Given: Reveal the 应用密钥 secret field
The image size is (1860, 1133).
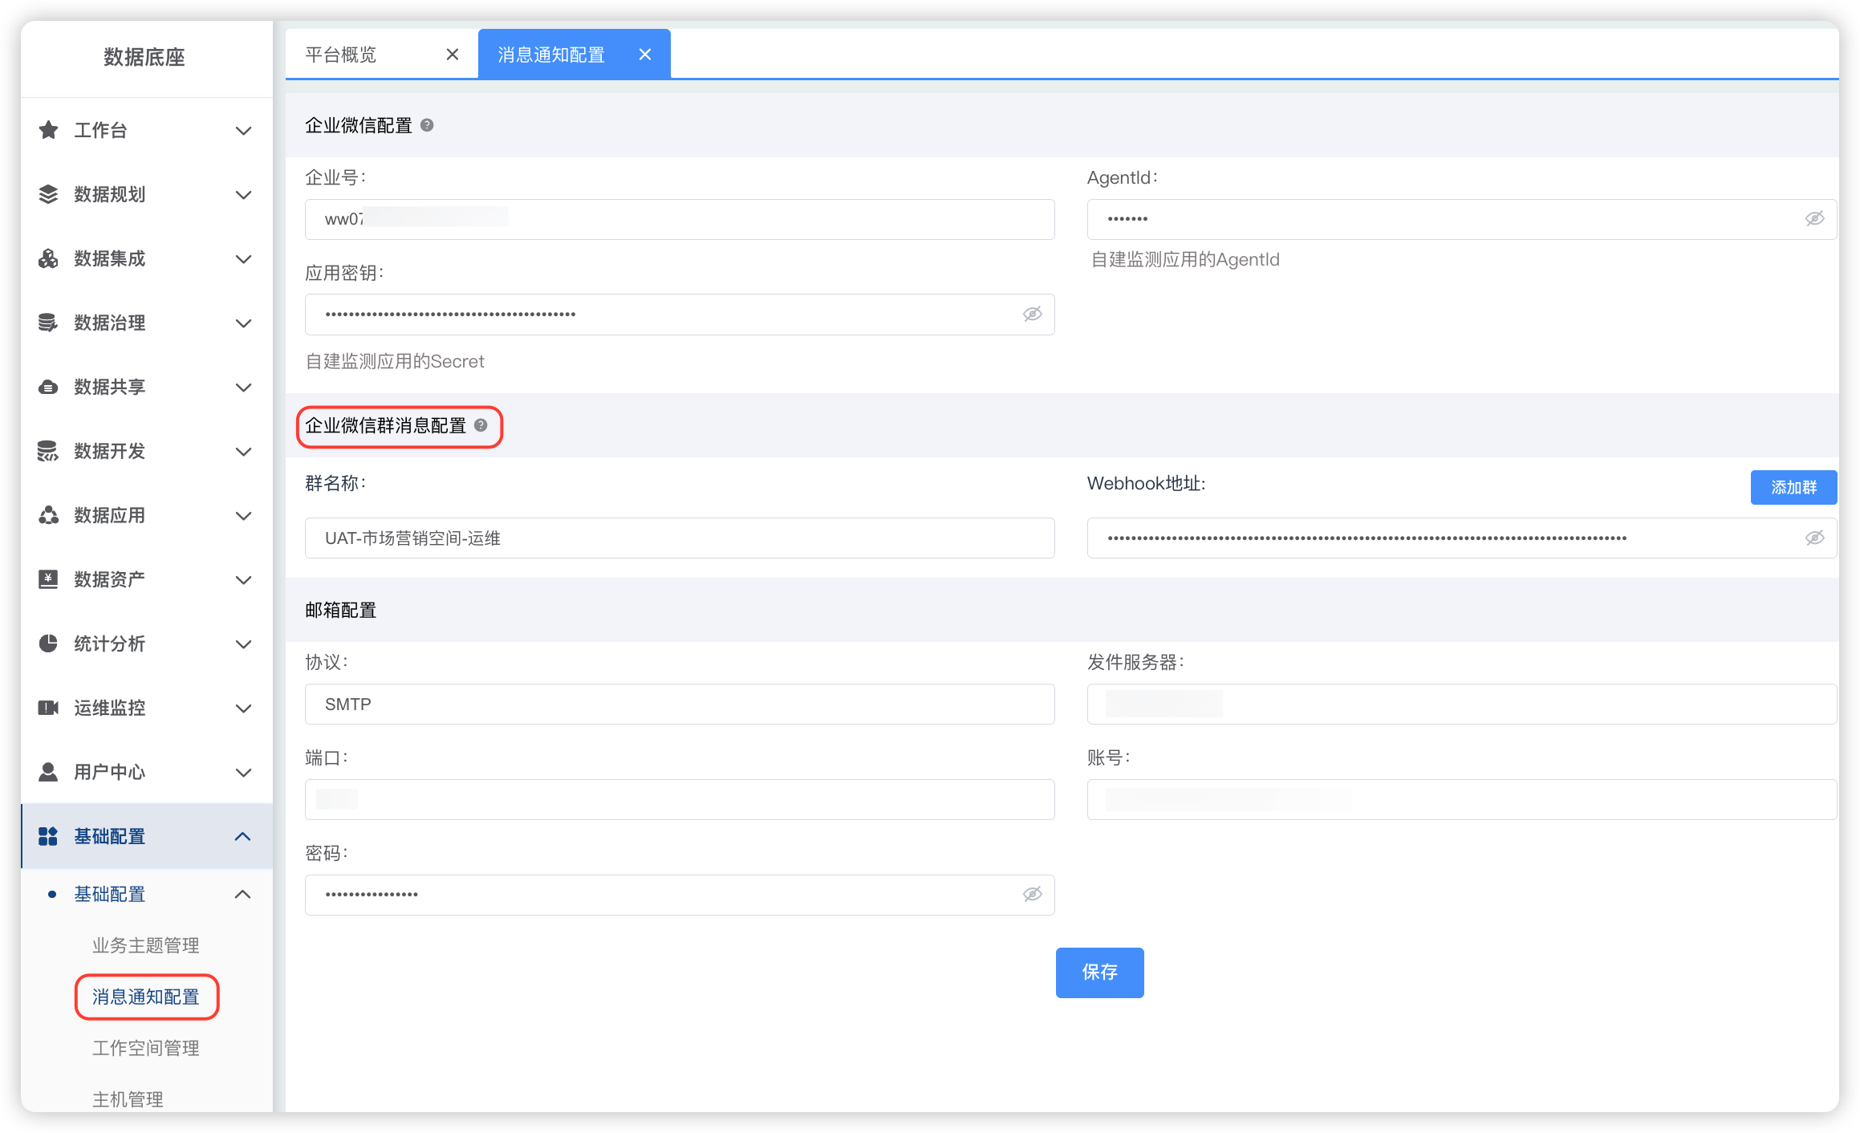Looking at the screenshot, I should (1032, 314).
